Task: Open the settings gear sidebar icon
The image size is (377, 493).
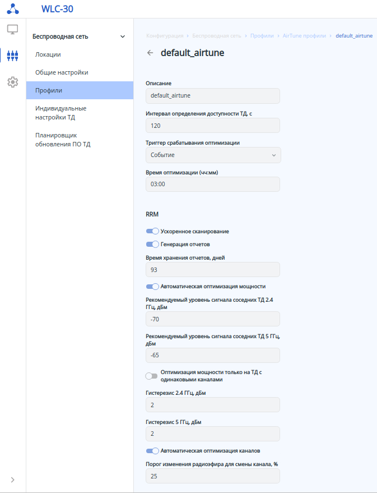Action: 12,82
